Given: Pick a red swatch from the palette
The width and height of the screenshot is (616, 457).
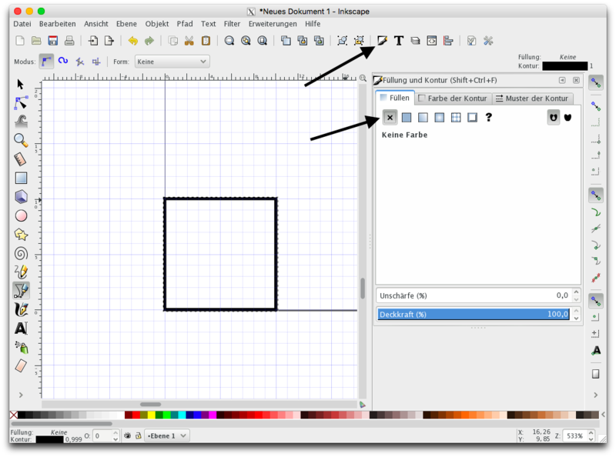Looking at the screenshot, I should click(x=136, y=414).
